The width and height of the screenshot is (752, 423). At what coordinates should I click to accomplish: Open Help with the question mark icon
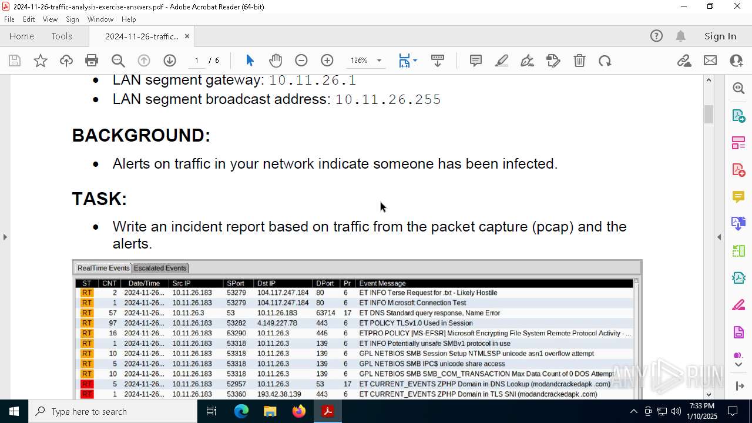[656, 36]
